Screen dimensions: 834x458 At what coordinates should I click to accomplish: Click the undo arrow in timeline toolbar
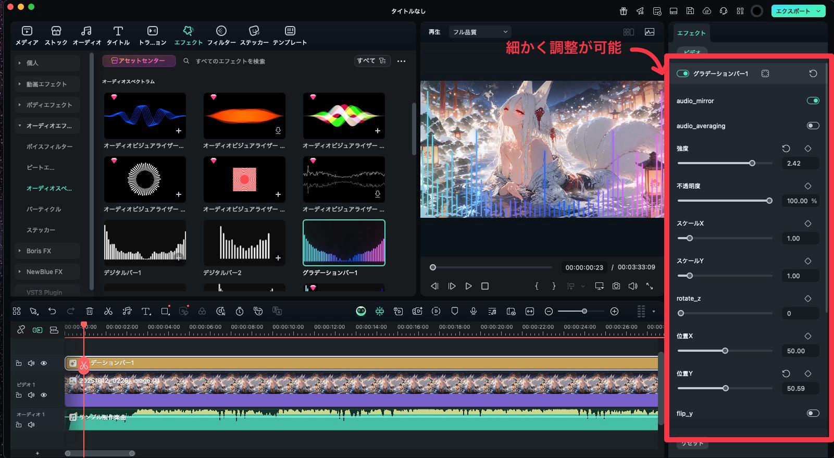52,311
